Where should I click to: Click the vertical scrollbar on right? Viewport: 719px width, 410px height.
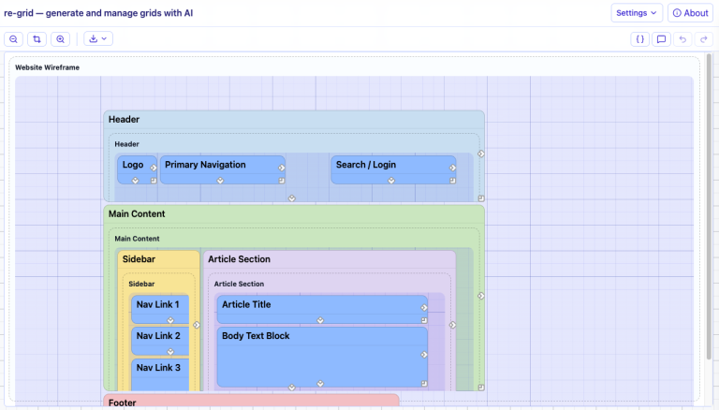(x=709, y=206)
